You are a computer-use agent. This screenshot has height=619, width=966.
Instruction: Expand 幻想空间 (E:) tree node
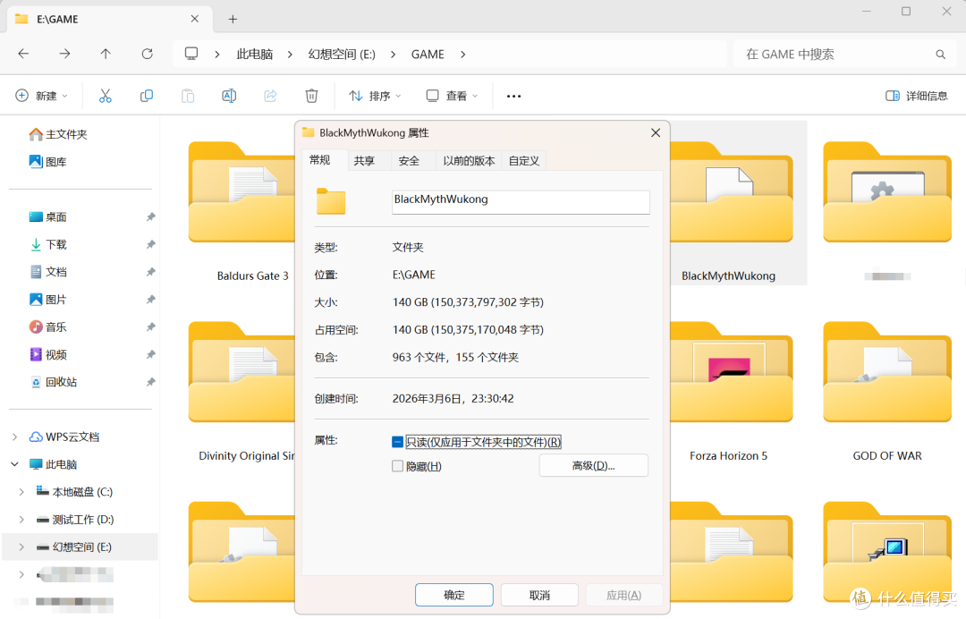tap(21, 547)
